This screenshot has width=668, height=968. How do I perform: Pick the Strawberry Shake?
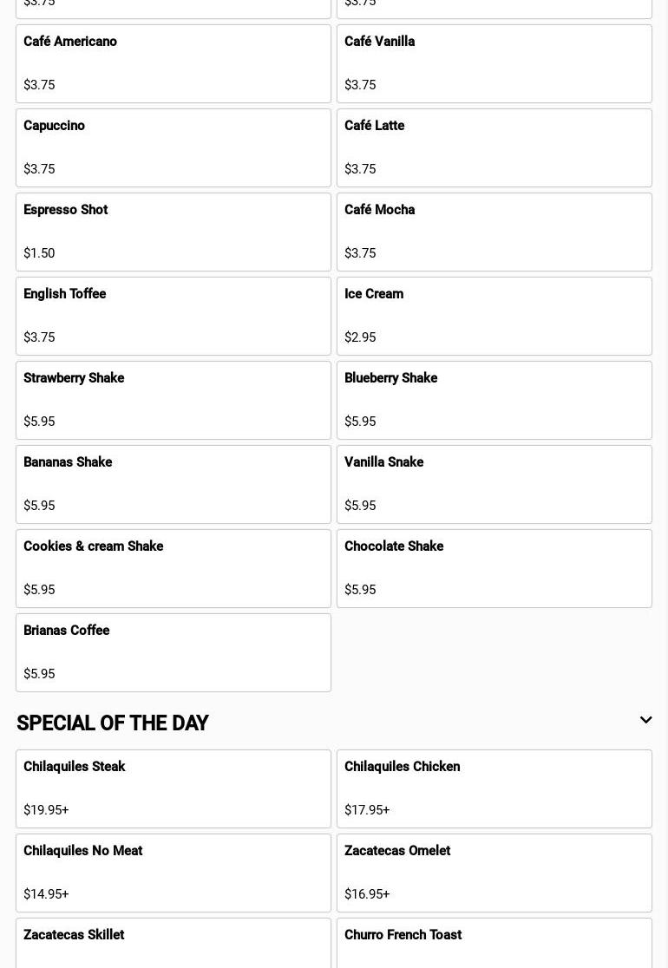tap(174, 400)
